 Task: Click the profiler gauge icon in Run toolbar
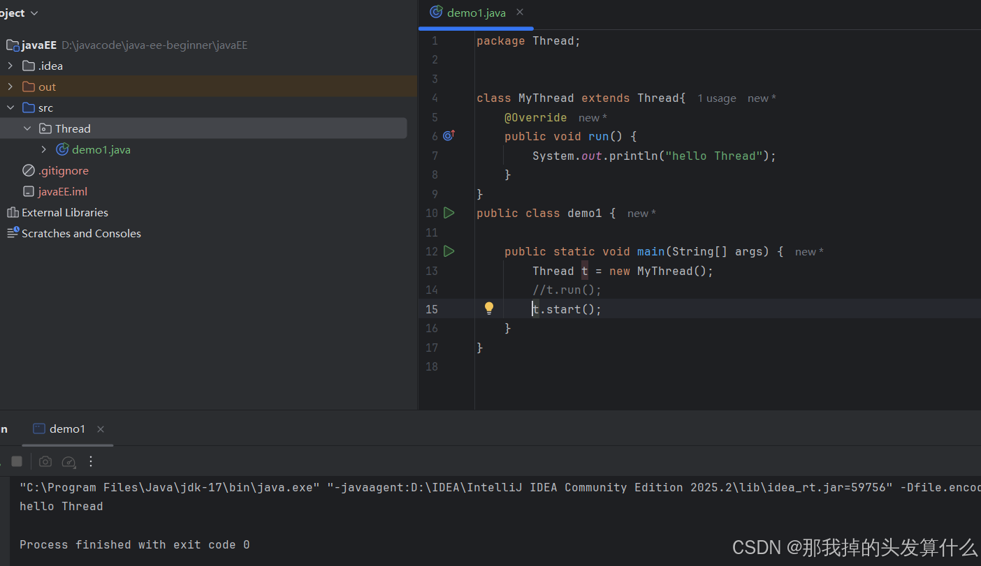click(x=68, y=461)
